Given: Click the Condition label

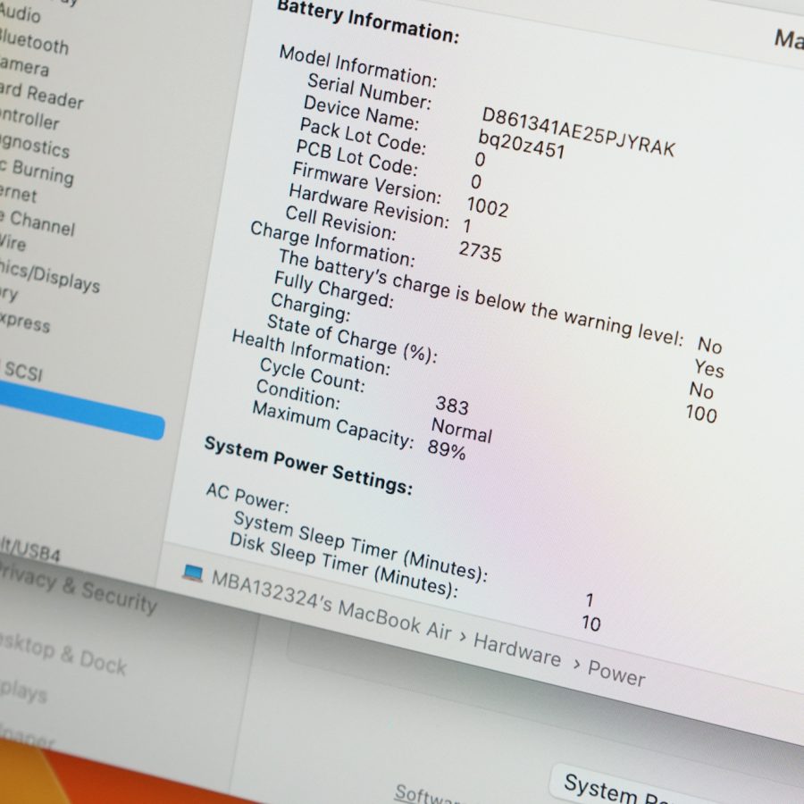Looking at the screenshot, I should point(297,394).
